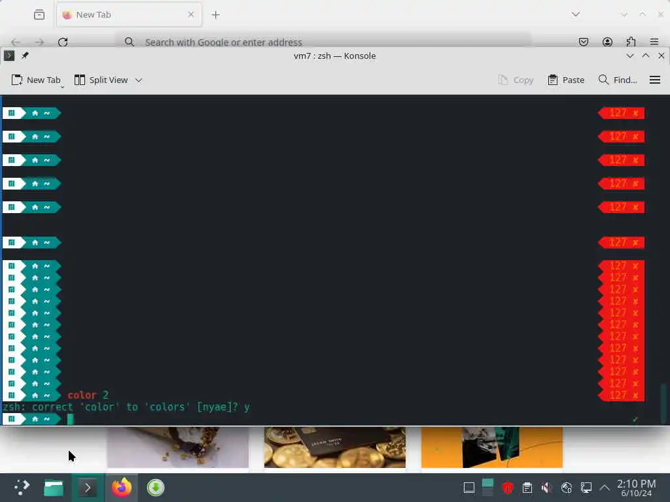Open the file manager from taskbar

coord(54,488)
